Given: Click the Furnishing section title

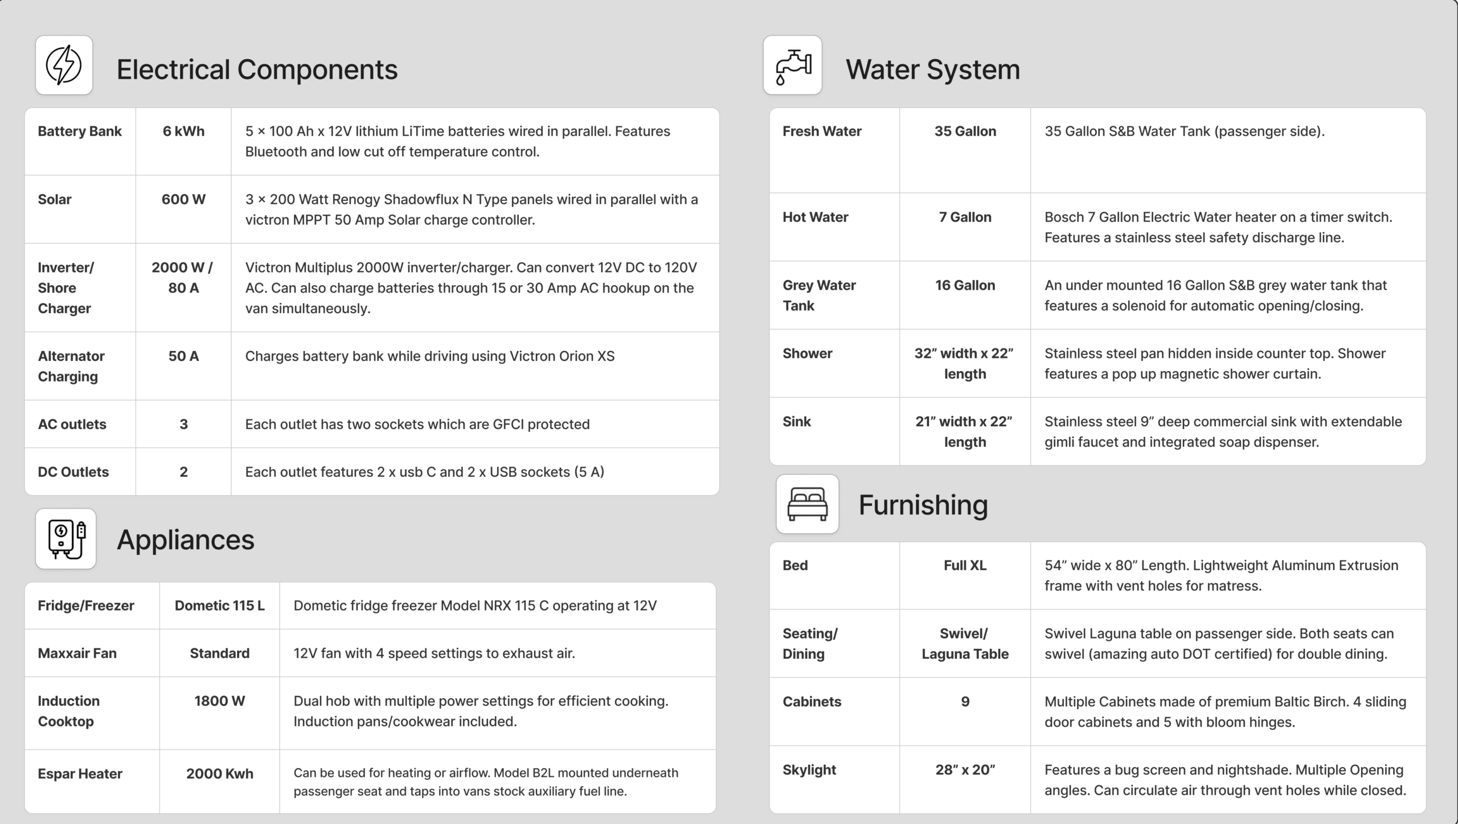Looking at the screenshot, I should tap(923, 505).
